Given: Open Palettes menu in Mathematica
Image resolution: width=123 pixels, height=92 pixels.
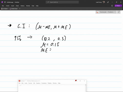Looking at the screenshot, I should coord(50,83).
